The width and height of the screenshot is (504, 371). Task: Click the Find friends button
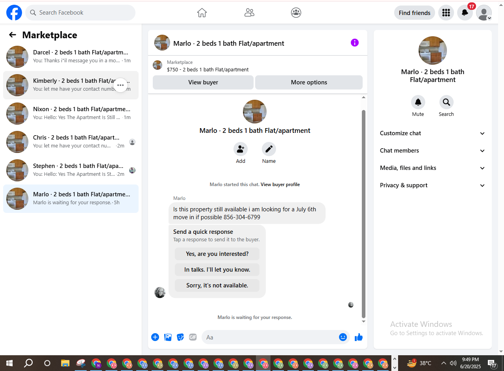pos(415,13)
